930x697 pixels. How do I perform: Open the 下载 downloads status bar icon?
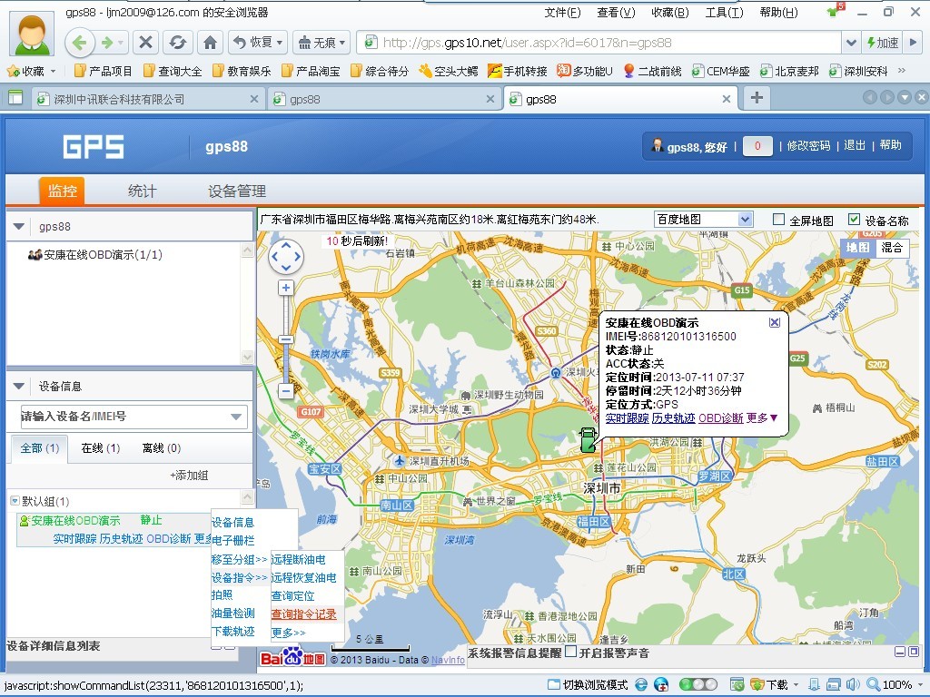[769, 685]
